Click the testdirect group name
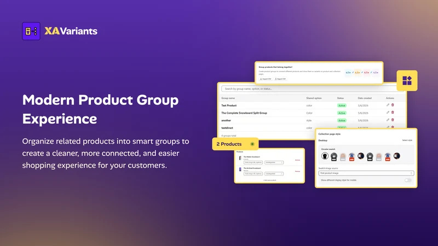The height and width of the screenshot is (246, 438). pos(227,128)
